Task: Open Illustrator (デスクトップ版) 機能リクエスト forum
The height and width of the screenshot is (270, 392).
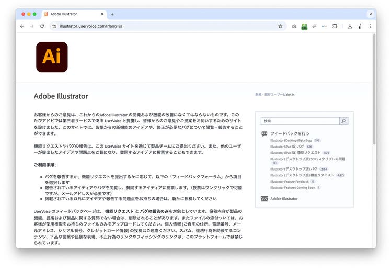Action: [x=302, y=175]
